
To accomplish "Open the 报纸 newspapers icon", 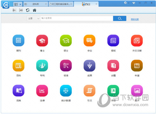I will (113, 40).
